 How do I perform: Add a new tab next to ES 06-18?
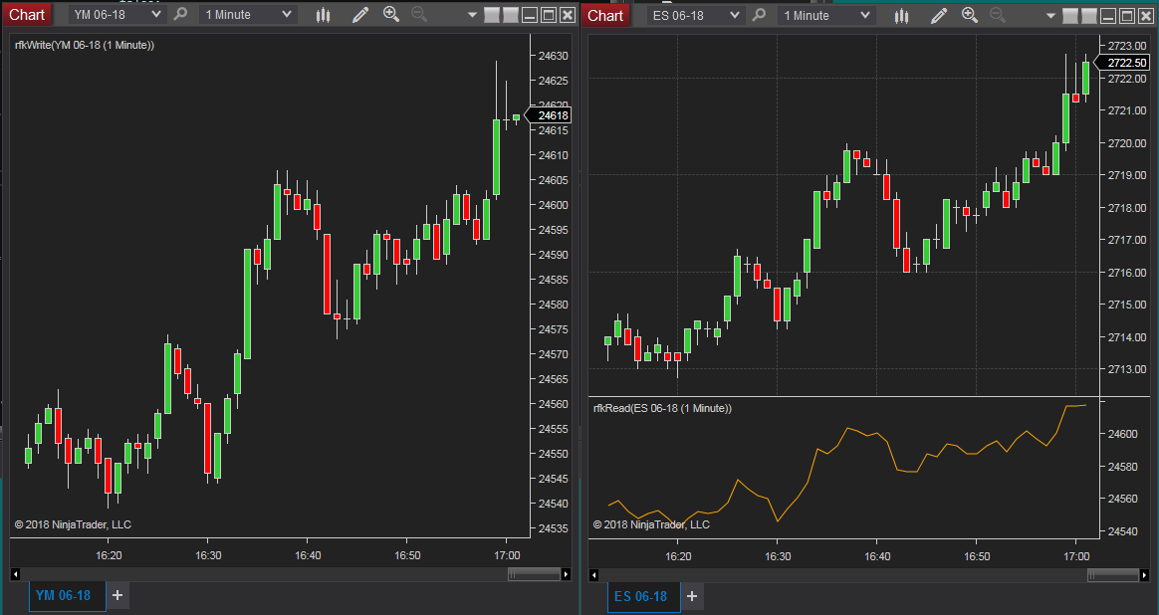coord(692,596)
